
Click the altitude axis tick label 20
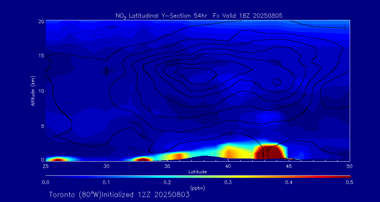[41, 21]
